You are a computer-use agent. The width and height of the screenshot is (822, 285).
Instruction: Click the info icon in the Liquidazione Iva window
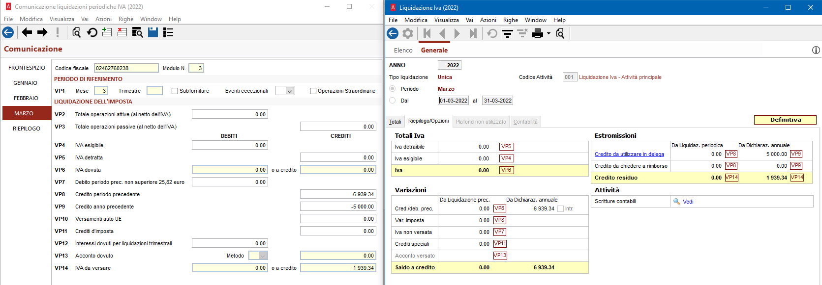pyautogui.click(x=816, y=50)
